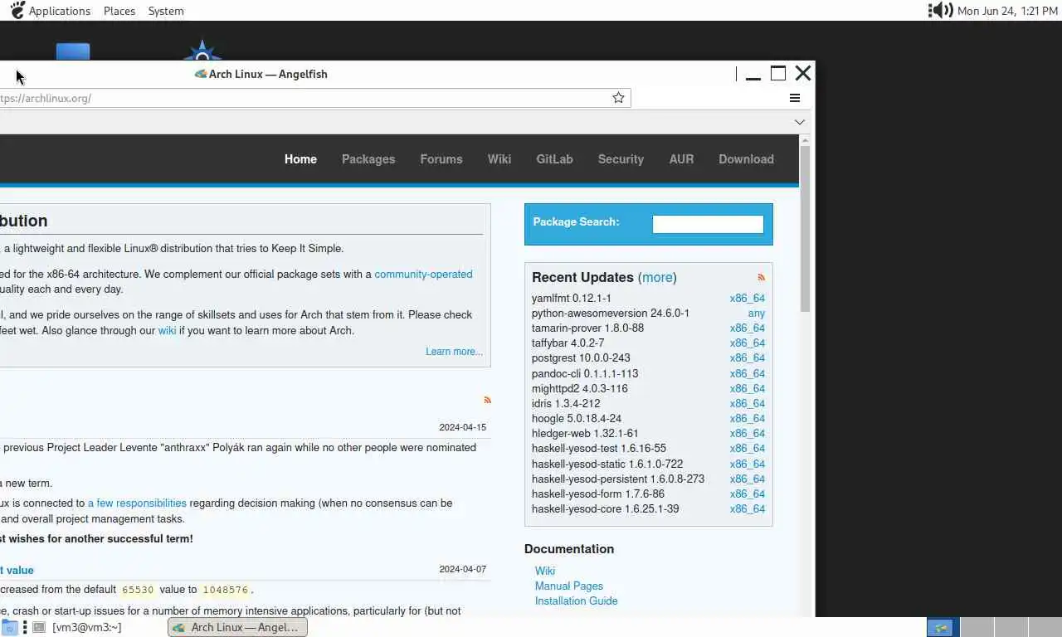Click news date 2024-04-07
Image resolution: width=1062 pixels, height=637 pixels.
(x=463, y=570)
